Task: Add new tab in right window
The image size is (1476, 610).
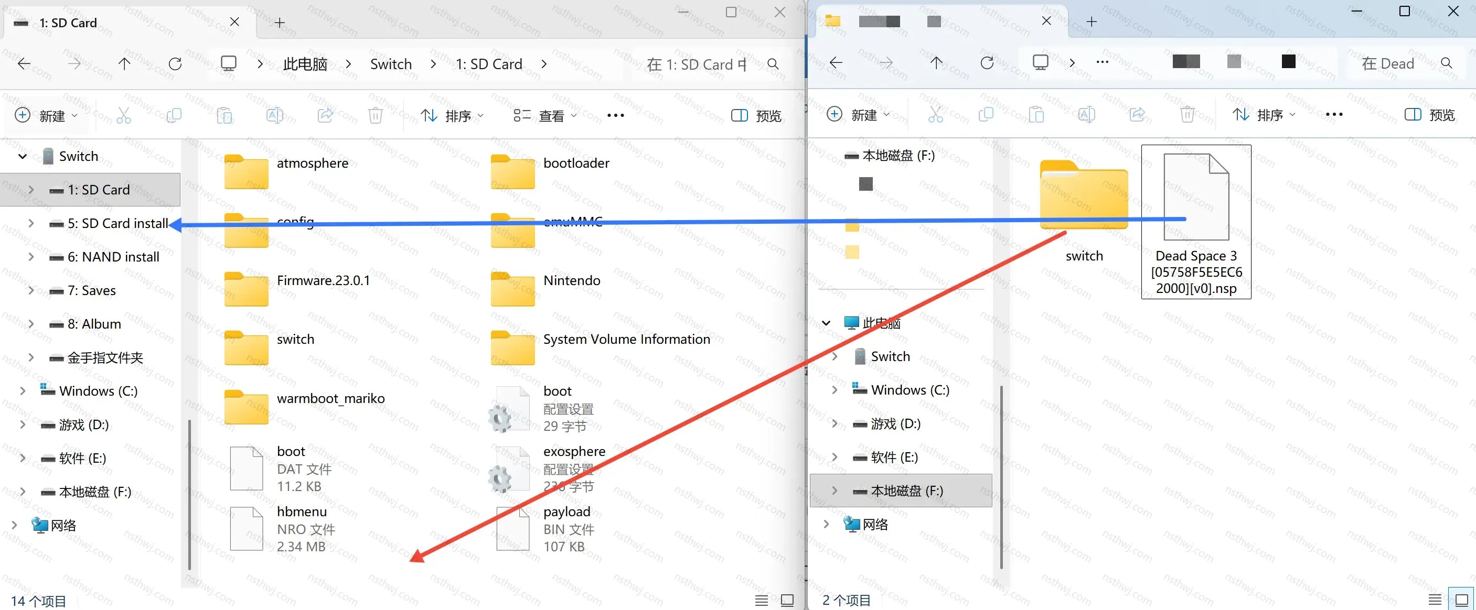Action: (1092, 21)
